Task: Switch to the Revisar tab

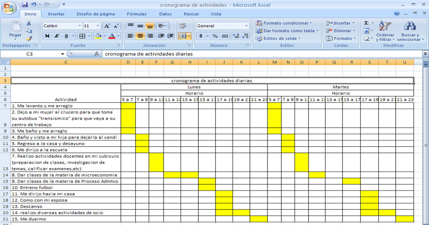Action: 191,14
